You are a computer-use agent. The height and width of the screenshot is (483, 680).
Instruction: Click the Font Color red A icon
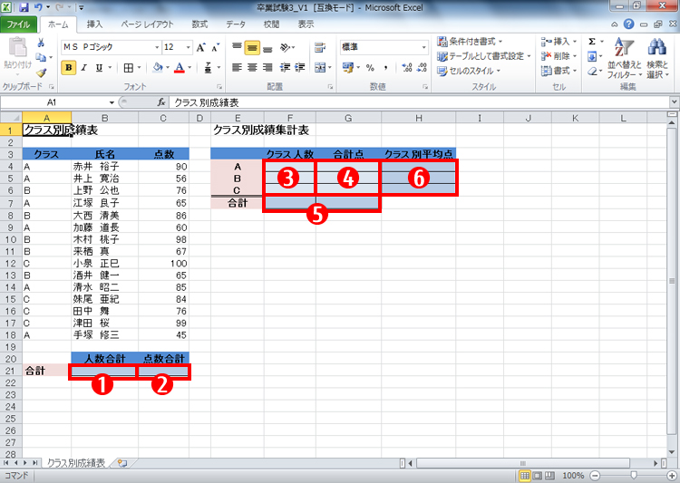[x=180, y=68]
